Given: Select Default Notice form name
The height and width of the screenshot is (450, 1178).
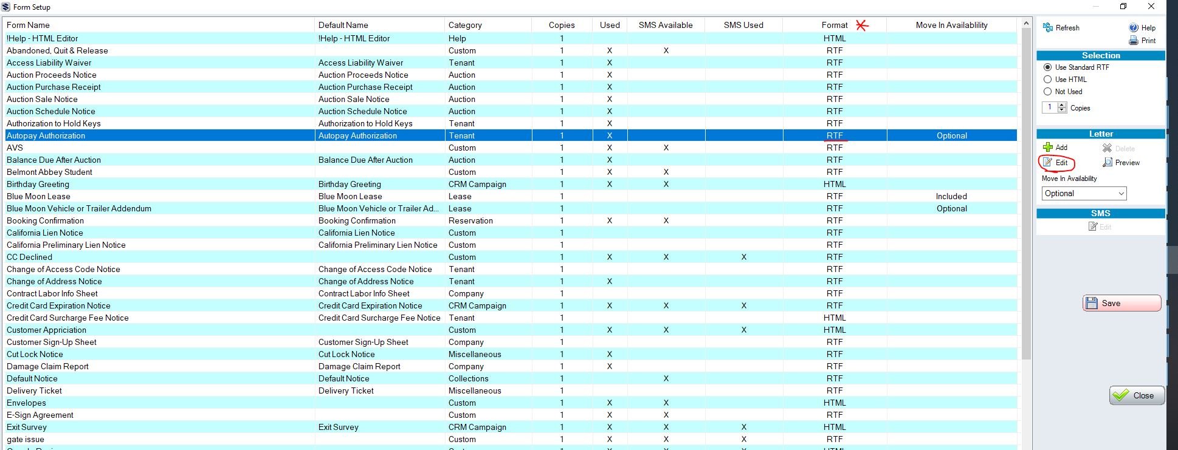Looking at the screenshot, I should [32, 378].
